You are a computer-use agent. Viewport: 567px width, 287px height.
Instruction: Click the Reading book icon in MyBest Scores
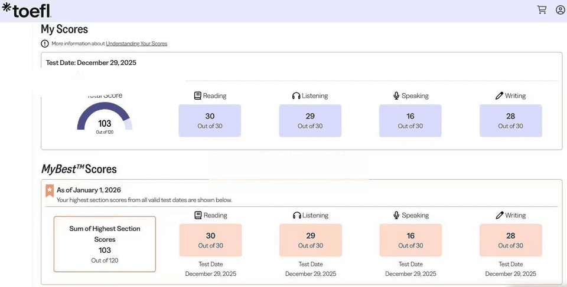198,215
